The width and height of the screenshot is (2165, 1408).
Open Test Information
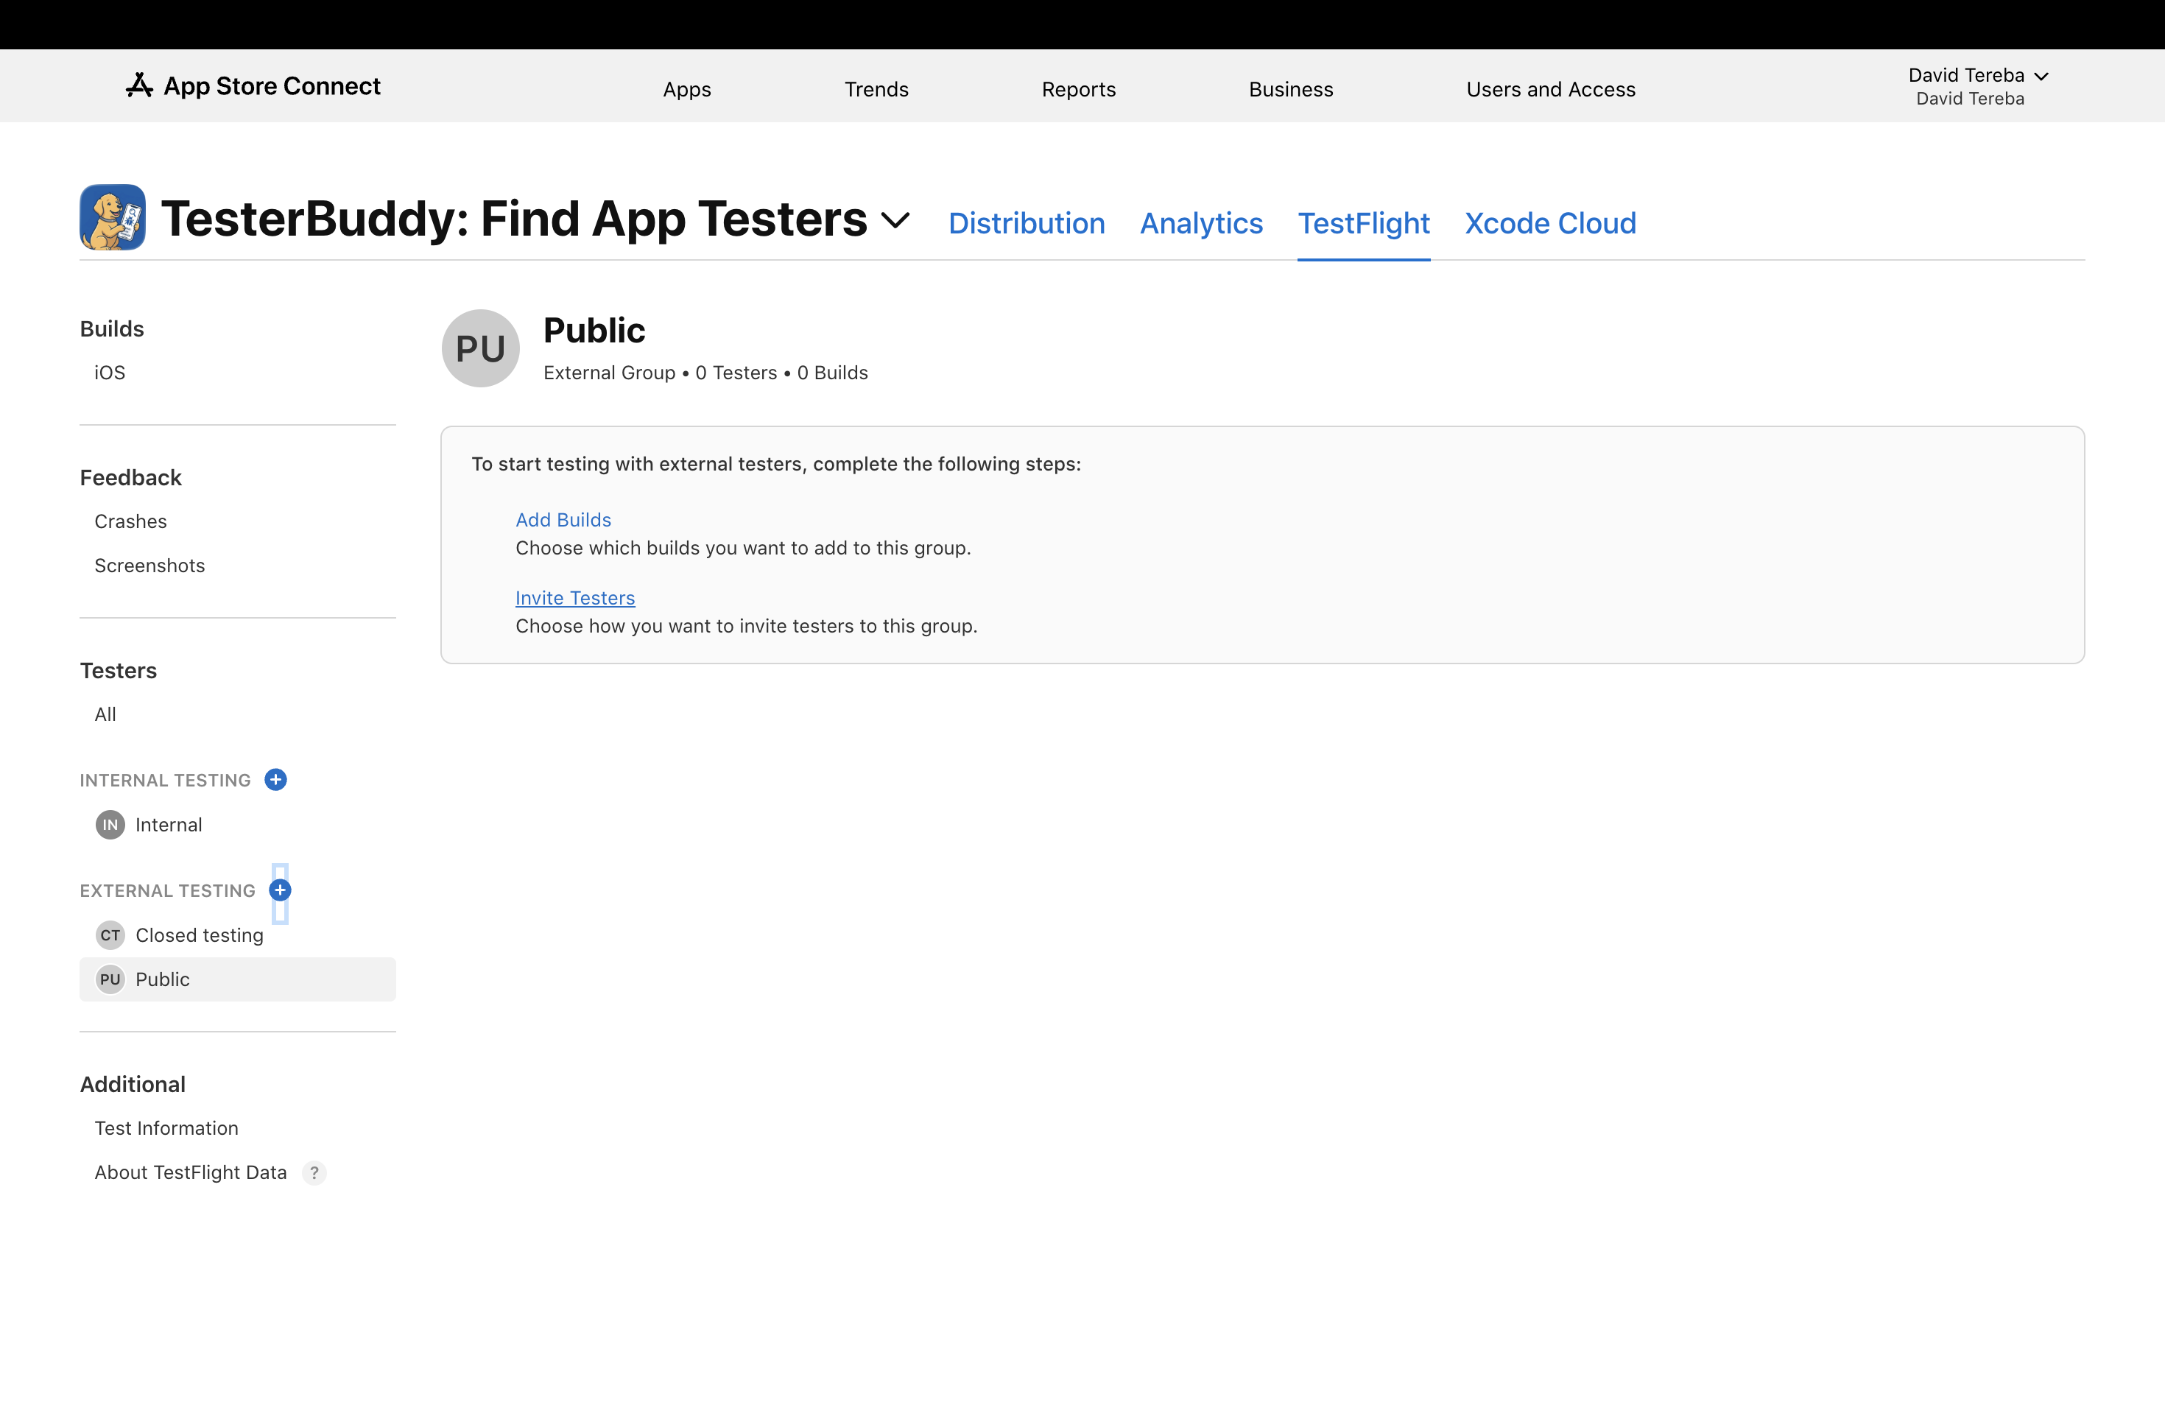click(166, 1128)
